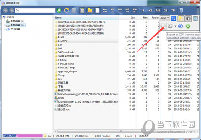
Task: Toggle the show folders icon in toolbar
Action: [x=90, y=10]
